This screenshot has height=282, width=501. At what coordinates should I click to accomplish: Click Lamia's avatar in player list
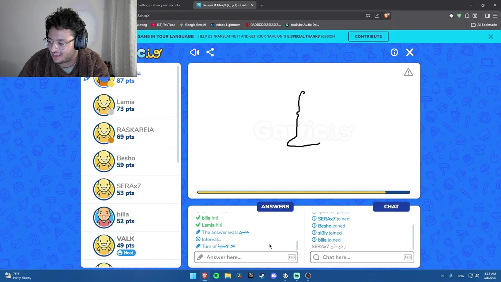coord(104,105)
